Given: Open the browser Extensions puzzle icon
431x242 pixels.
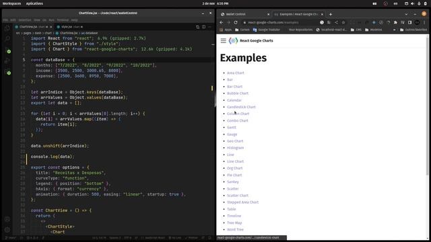Looking at the screenshot, I should [395, 22].
